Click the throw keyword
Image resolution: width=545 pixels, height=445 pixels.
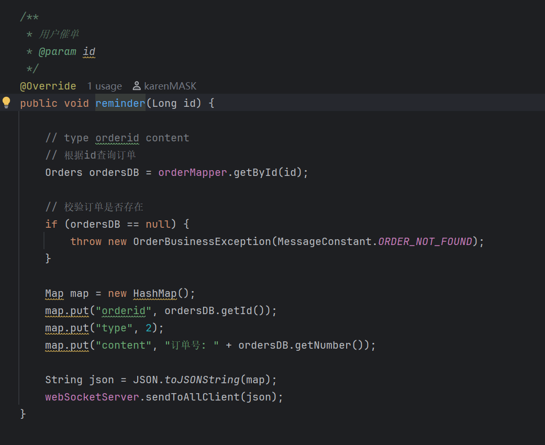(86, 241)
